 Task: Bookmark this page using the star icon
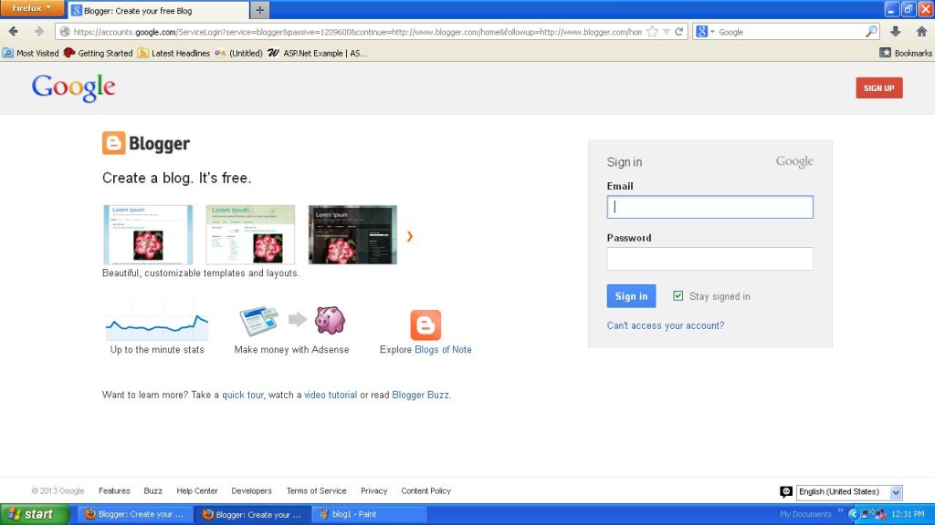[654, 29]
